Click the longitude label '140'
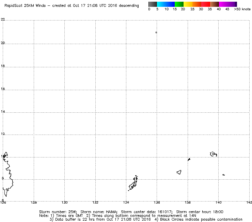 [x=218, y=202]
